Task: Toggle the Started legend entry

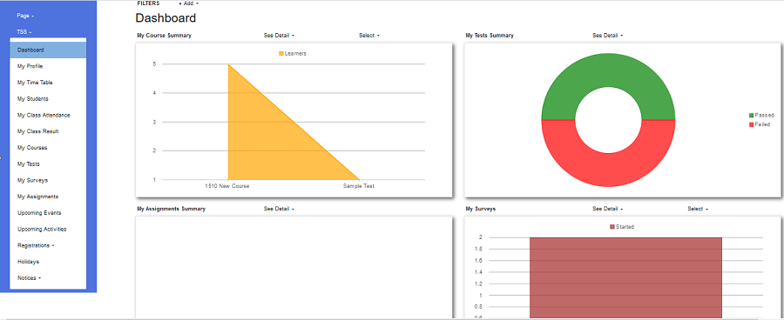Action: 621,227
